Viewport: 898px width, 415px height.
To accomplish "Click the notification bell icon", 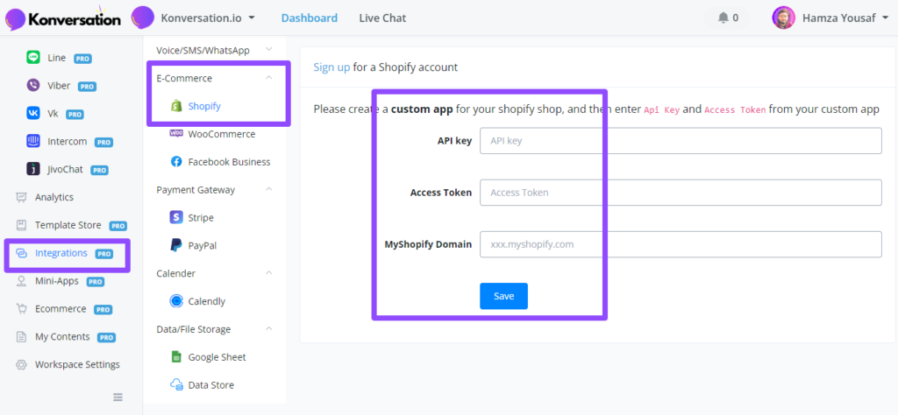I will [x=723, y=18].
